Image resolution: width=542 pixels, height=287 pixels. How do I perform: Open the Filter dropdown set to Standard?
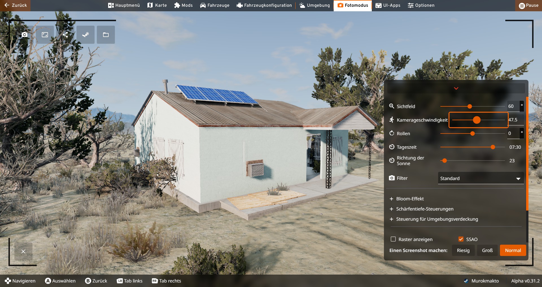(x=481, y=178)
